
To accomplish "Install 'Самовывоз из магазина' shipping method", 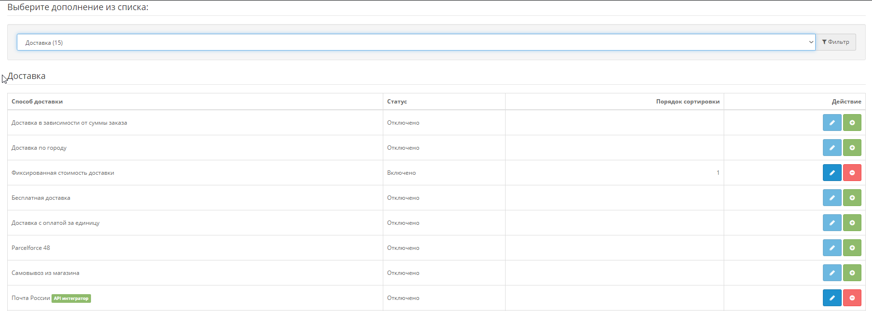I will click(852, 273).
